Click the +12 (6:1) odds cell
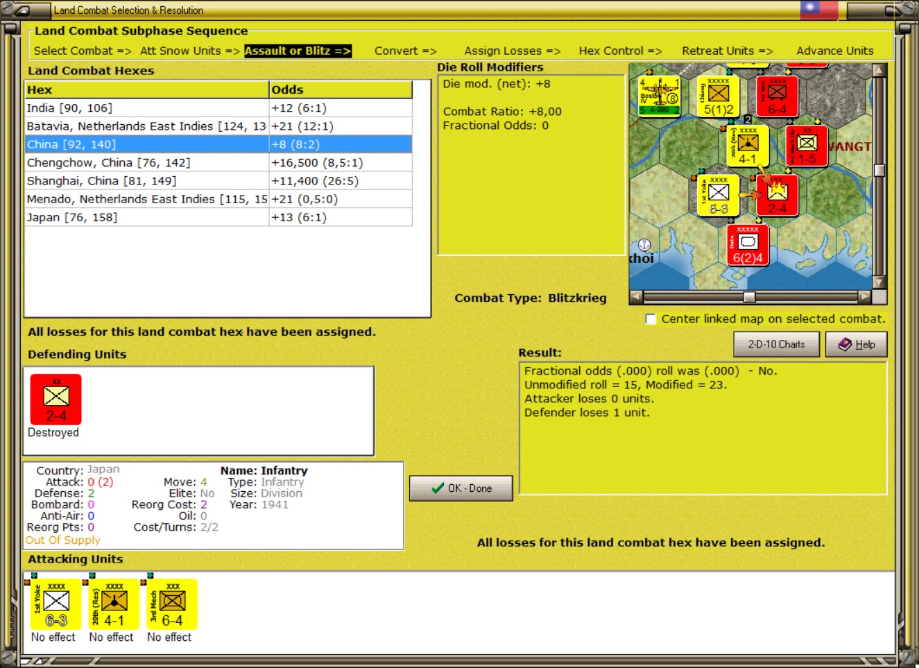 tap(341, 108)
